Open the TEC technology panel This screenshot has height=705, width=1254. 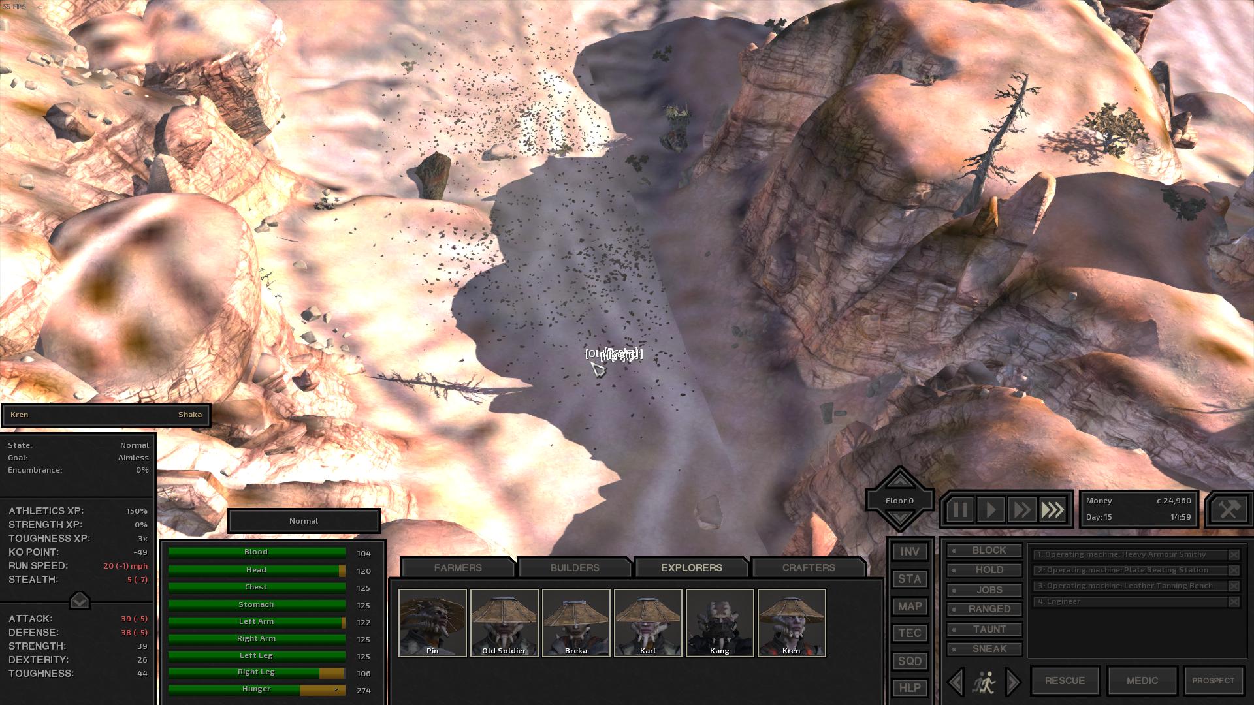pos(909,633)
